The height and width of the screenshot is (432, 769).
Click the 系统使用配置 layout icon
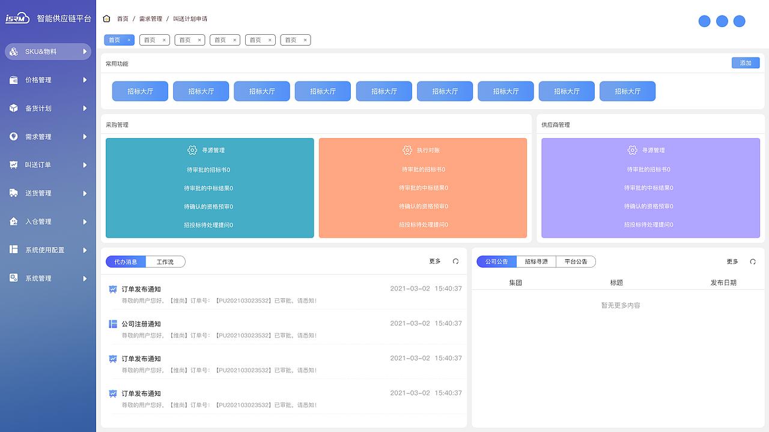click(x=13, y=250)
